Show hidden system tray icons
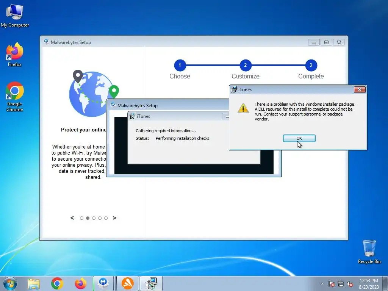388x291 pixels. 322,284
